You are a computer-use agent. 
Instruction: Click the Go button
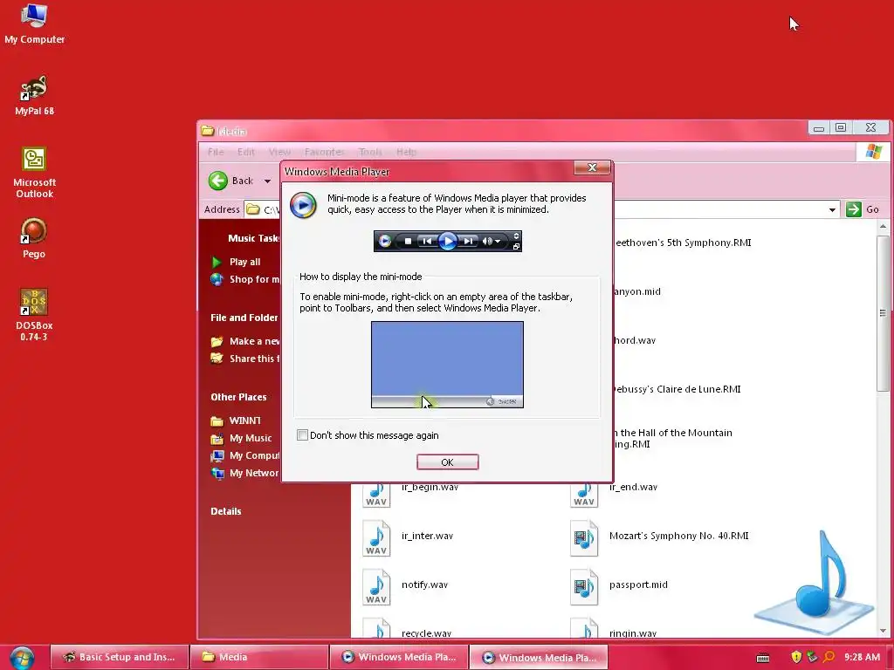(863, 209)
